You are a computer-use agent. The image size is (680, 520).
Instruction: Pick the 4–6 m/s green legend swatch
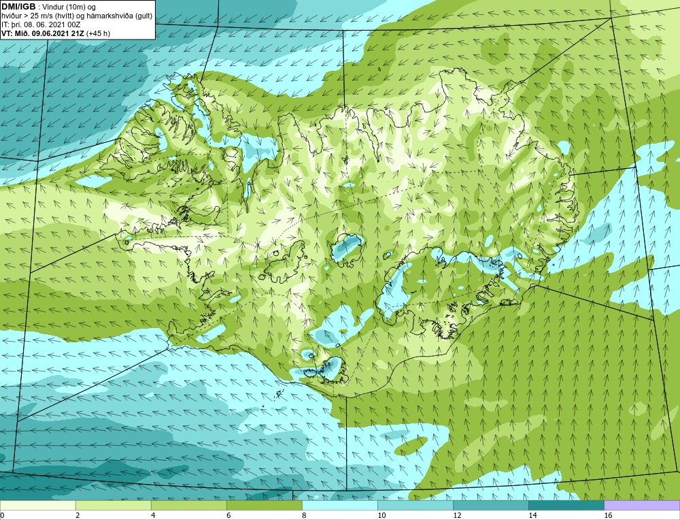[188, 505]
